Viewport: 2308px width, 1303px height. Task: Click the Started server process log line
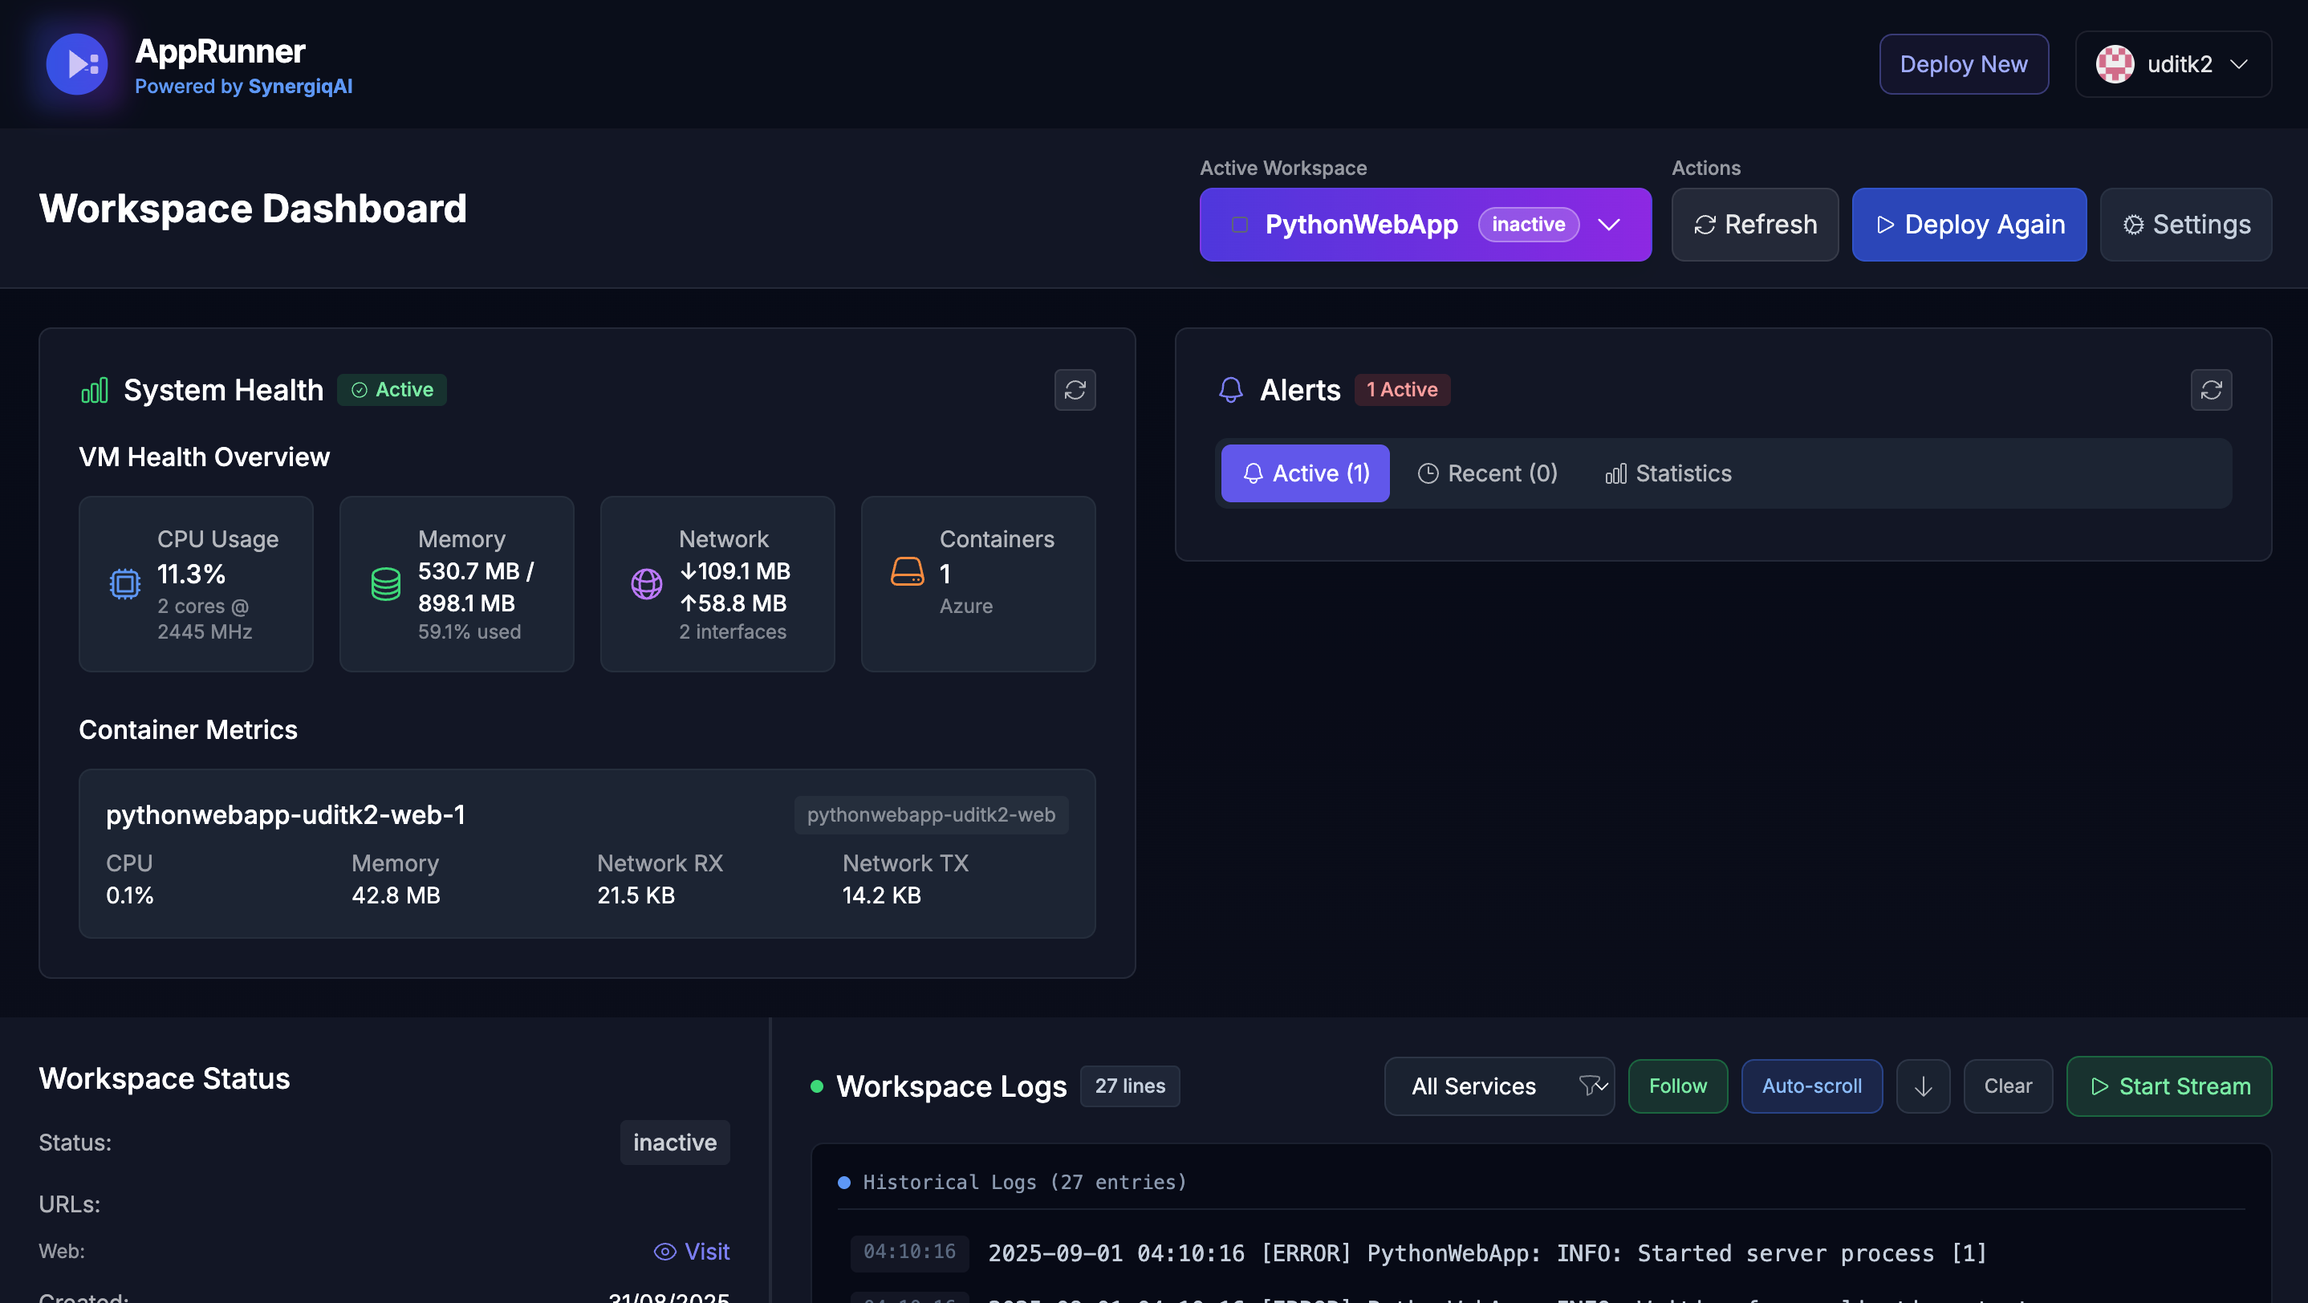click(x=1487, y=1252)
